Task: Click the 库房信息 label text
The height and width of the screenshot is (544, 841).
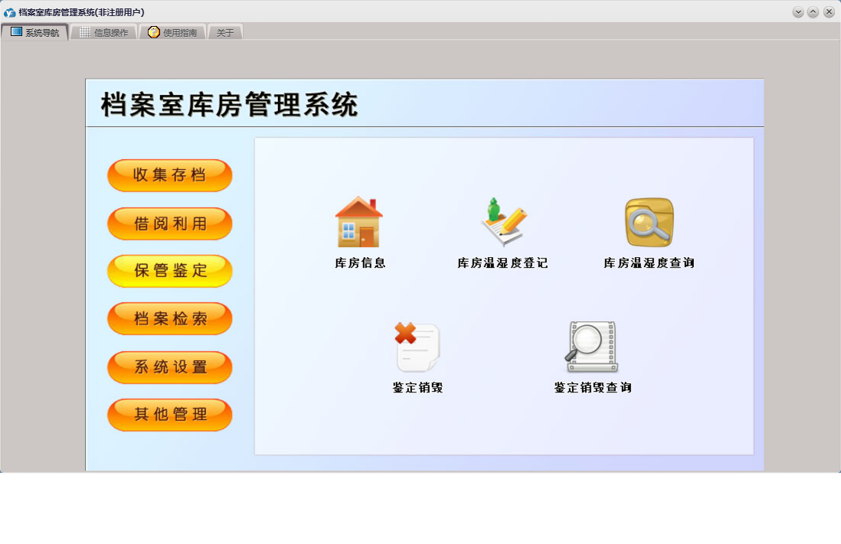Action: (360, 263)
